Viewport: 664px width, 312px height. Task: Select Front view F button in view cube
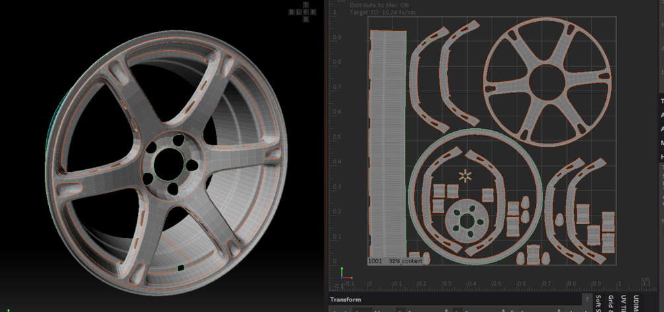point(306,12)
